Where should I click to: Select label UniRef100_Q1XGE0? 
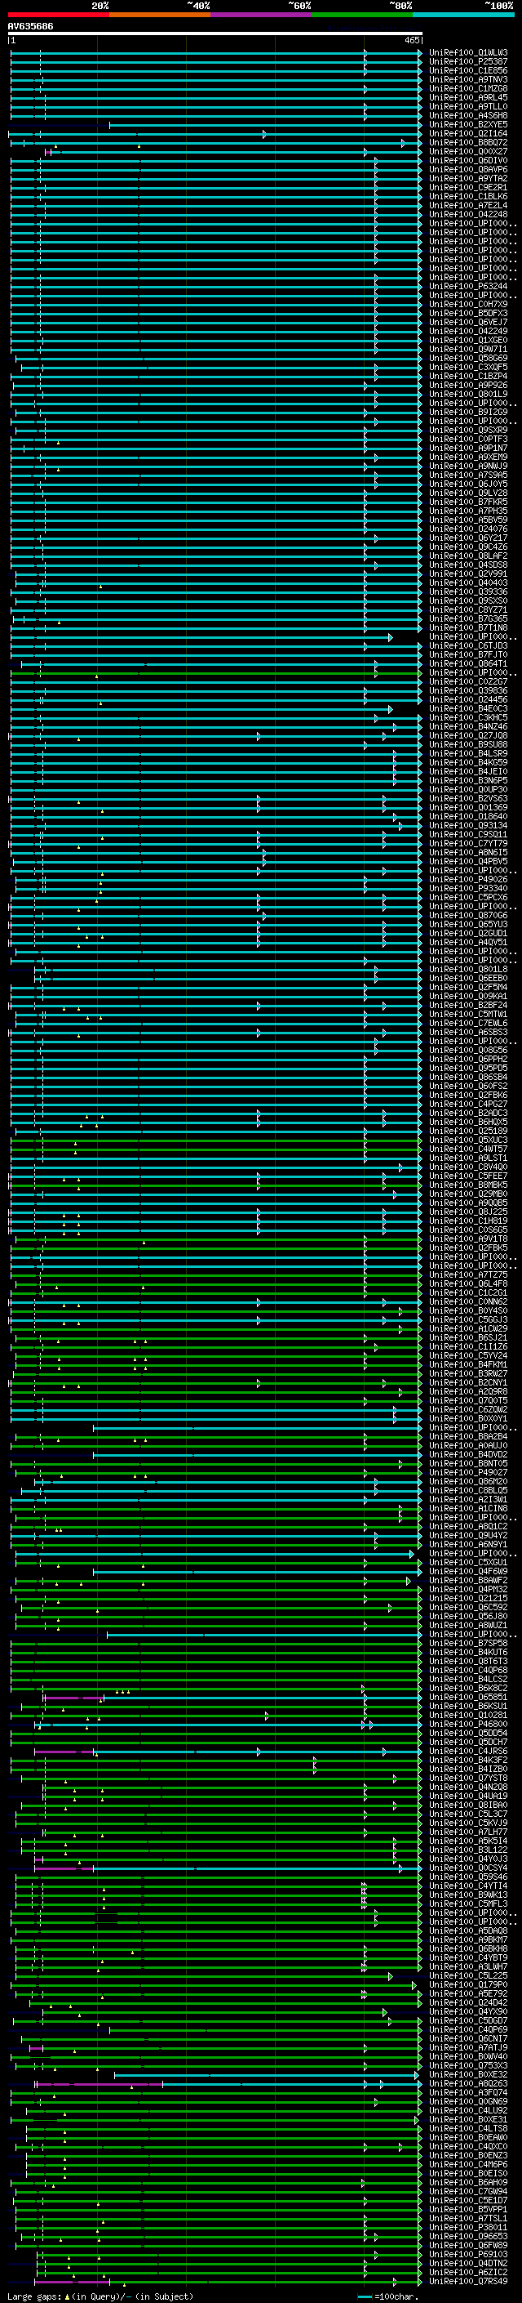tap(468, 340)
